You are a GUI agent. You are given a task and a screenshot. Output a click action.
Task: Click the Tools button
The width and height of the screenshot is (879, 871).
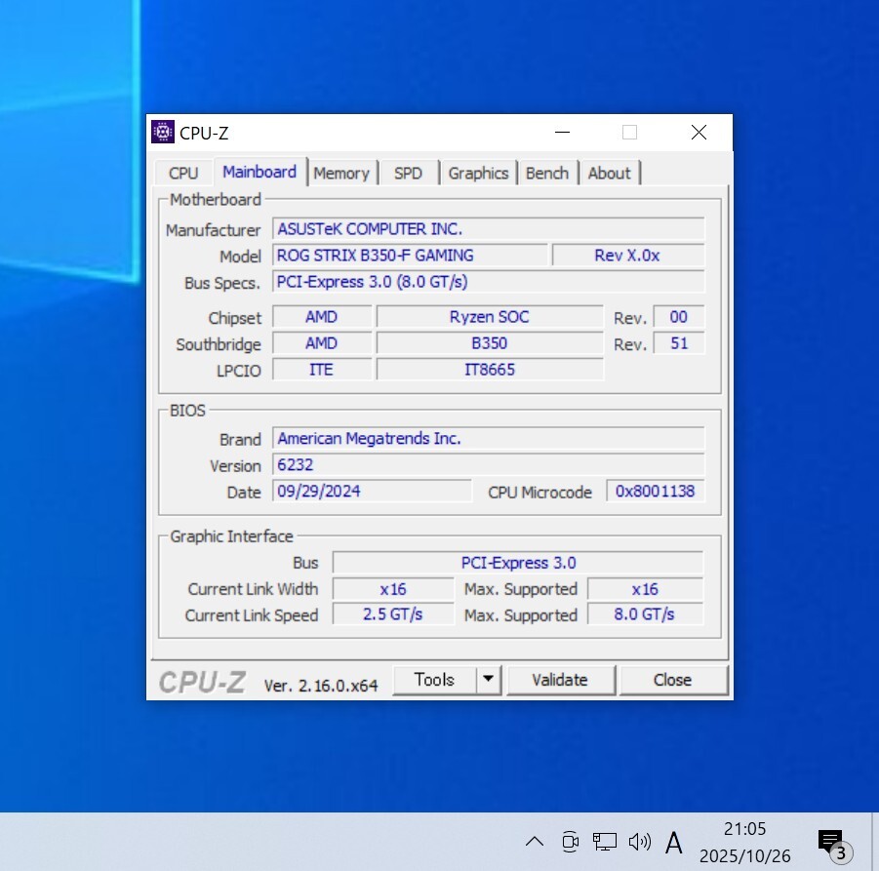pos(434,680)
